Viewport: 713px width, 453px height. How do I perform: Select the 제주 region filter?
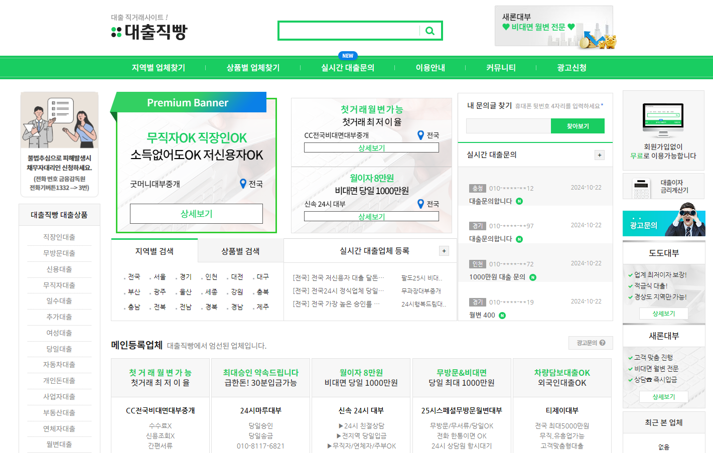point(262,307)
